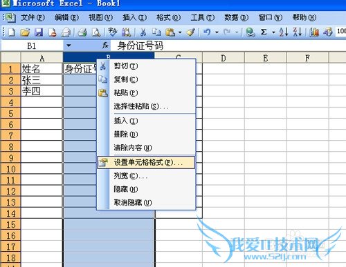Choose 列宽 (Column Width) from context menu
Viewport: 346px width, 267px height.
pos(146,176)
